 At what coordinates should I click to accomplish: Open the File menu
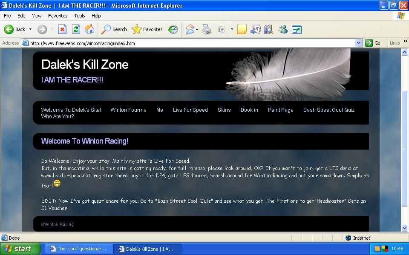tap(7, 16)
